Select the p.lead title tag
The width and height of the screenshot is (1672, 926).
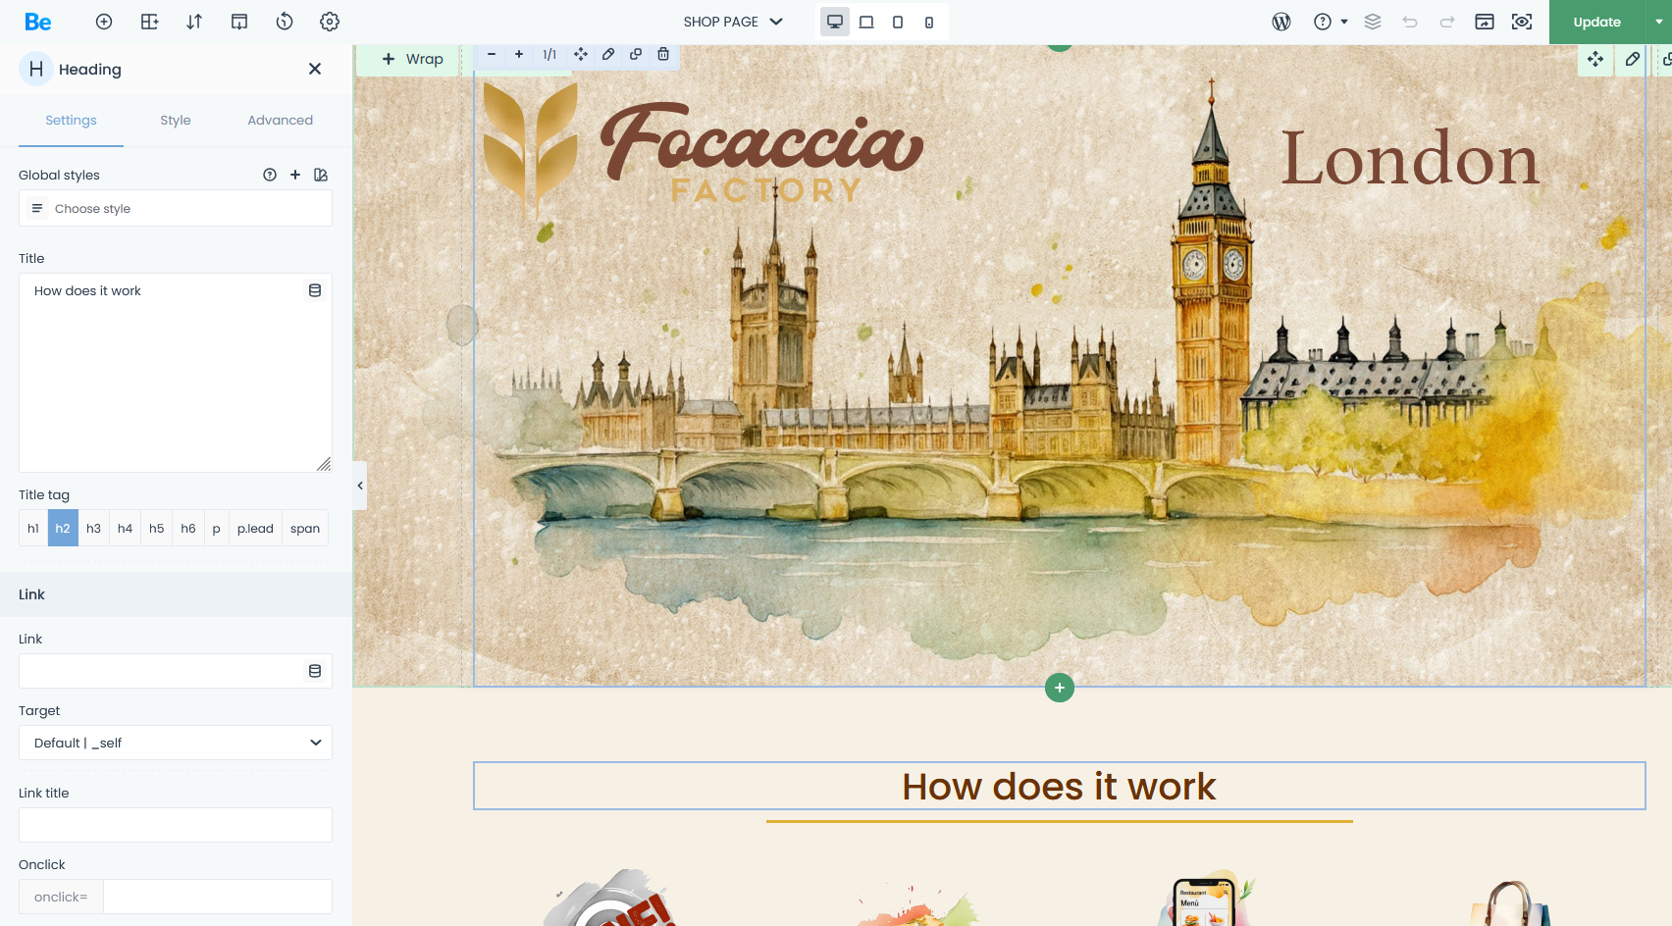[255, 528]
